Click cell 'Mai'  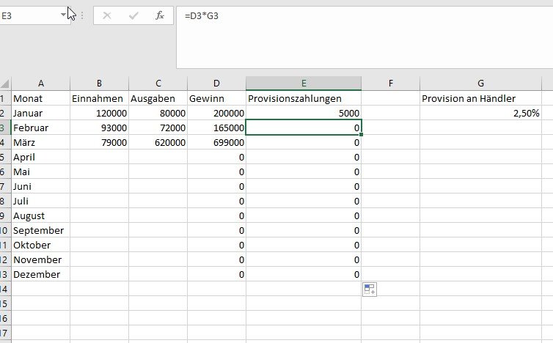pos(41,171)
